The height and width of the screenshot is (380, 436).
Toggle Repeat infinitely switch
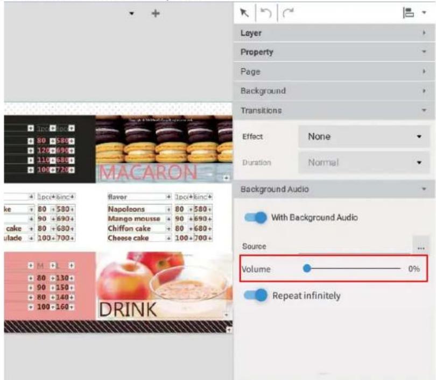[256, 295]
